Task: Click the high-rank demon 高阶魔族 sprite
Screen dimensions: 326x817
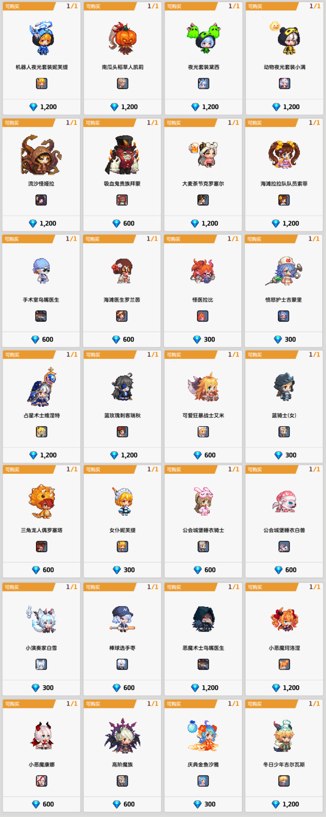Action: [123, 736]
